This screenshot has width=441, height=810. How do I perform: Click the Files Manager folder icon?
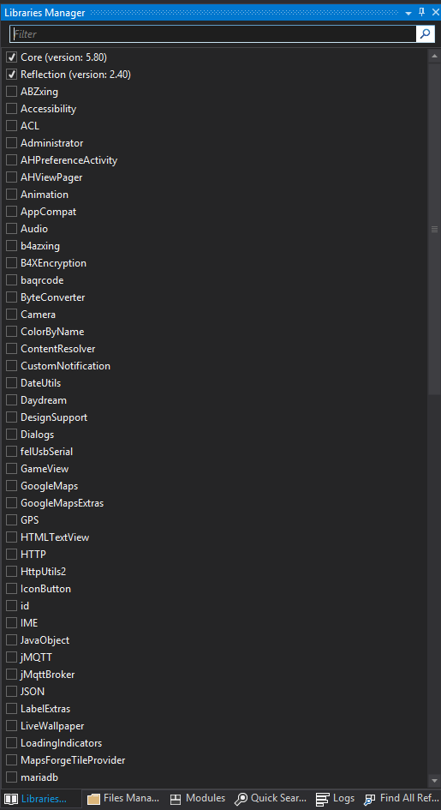tap(93, 799)
